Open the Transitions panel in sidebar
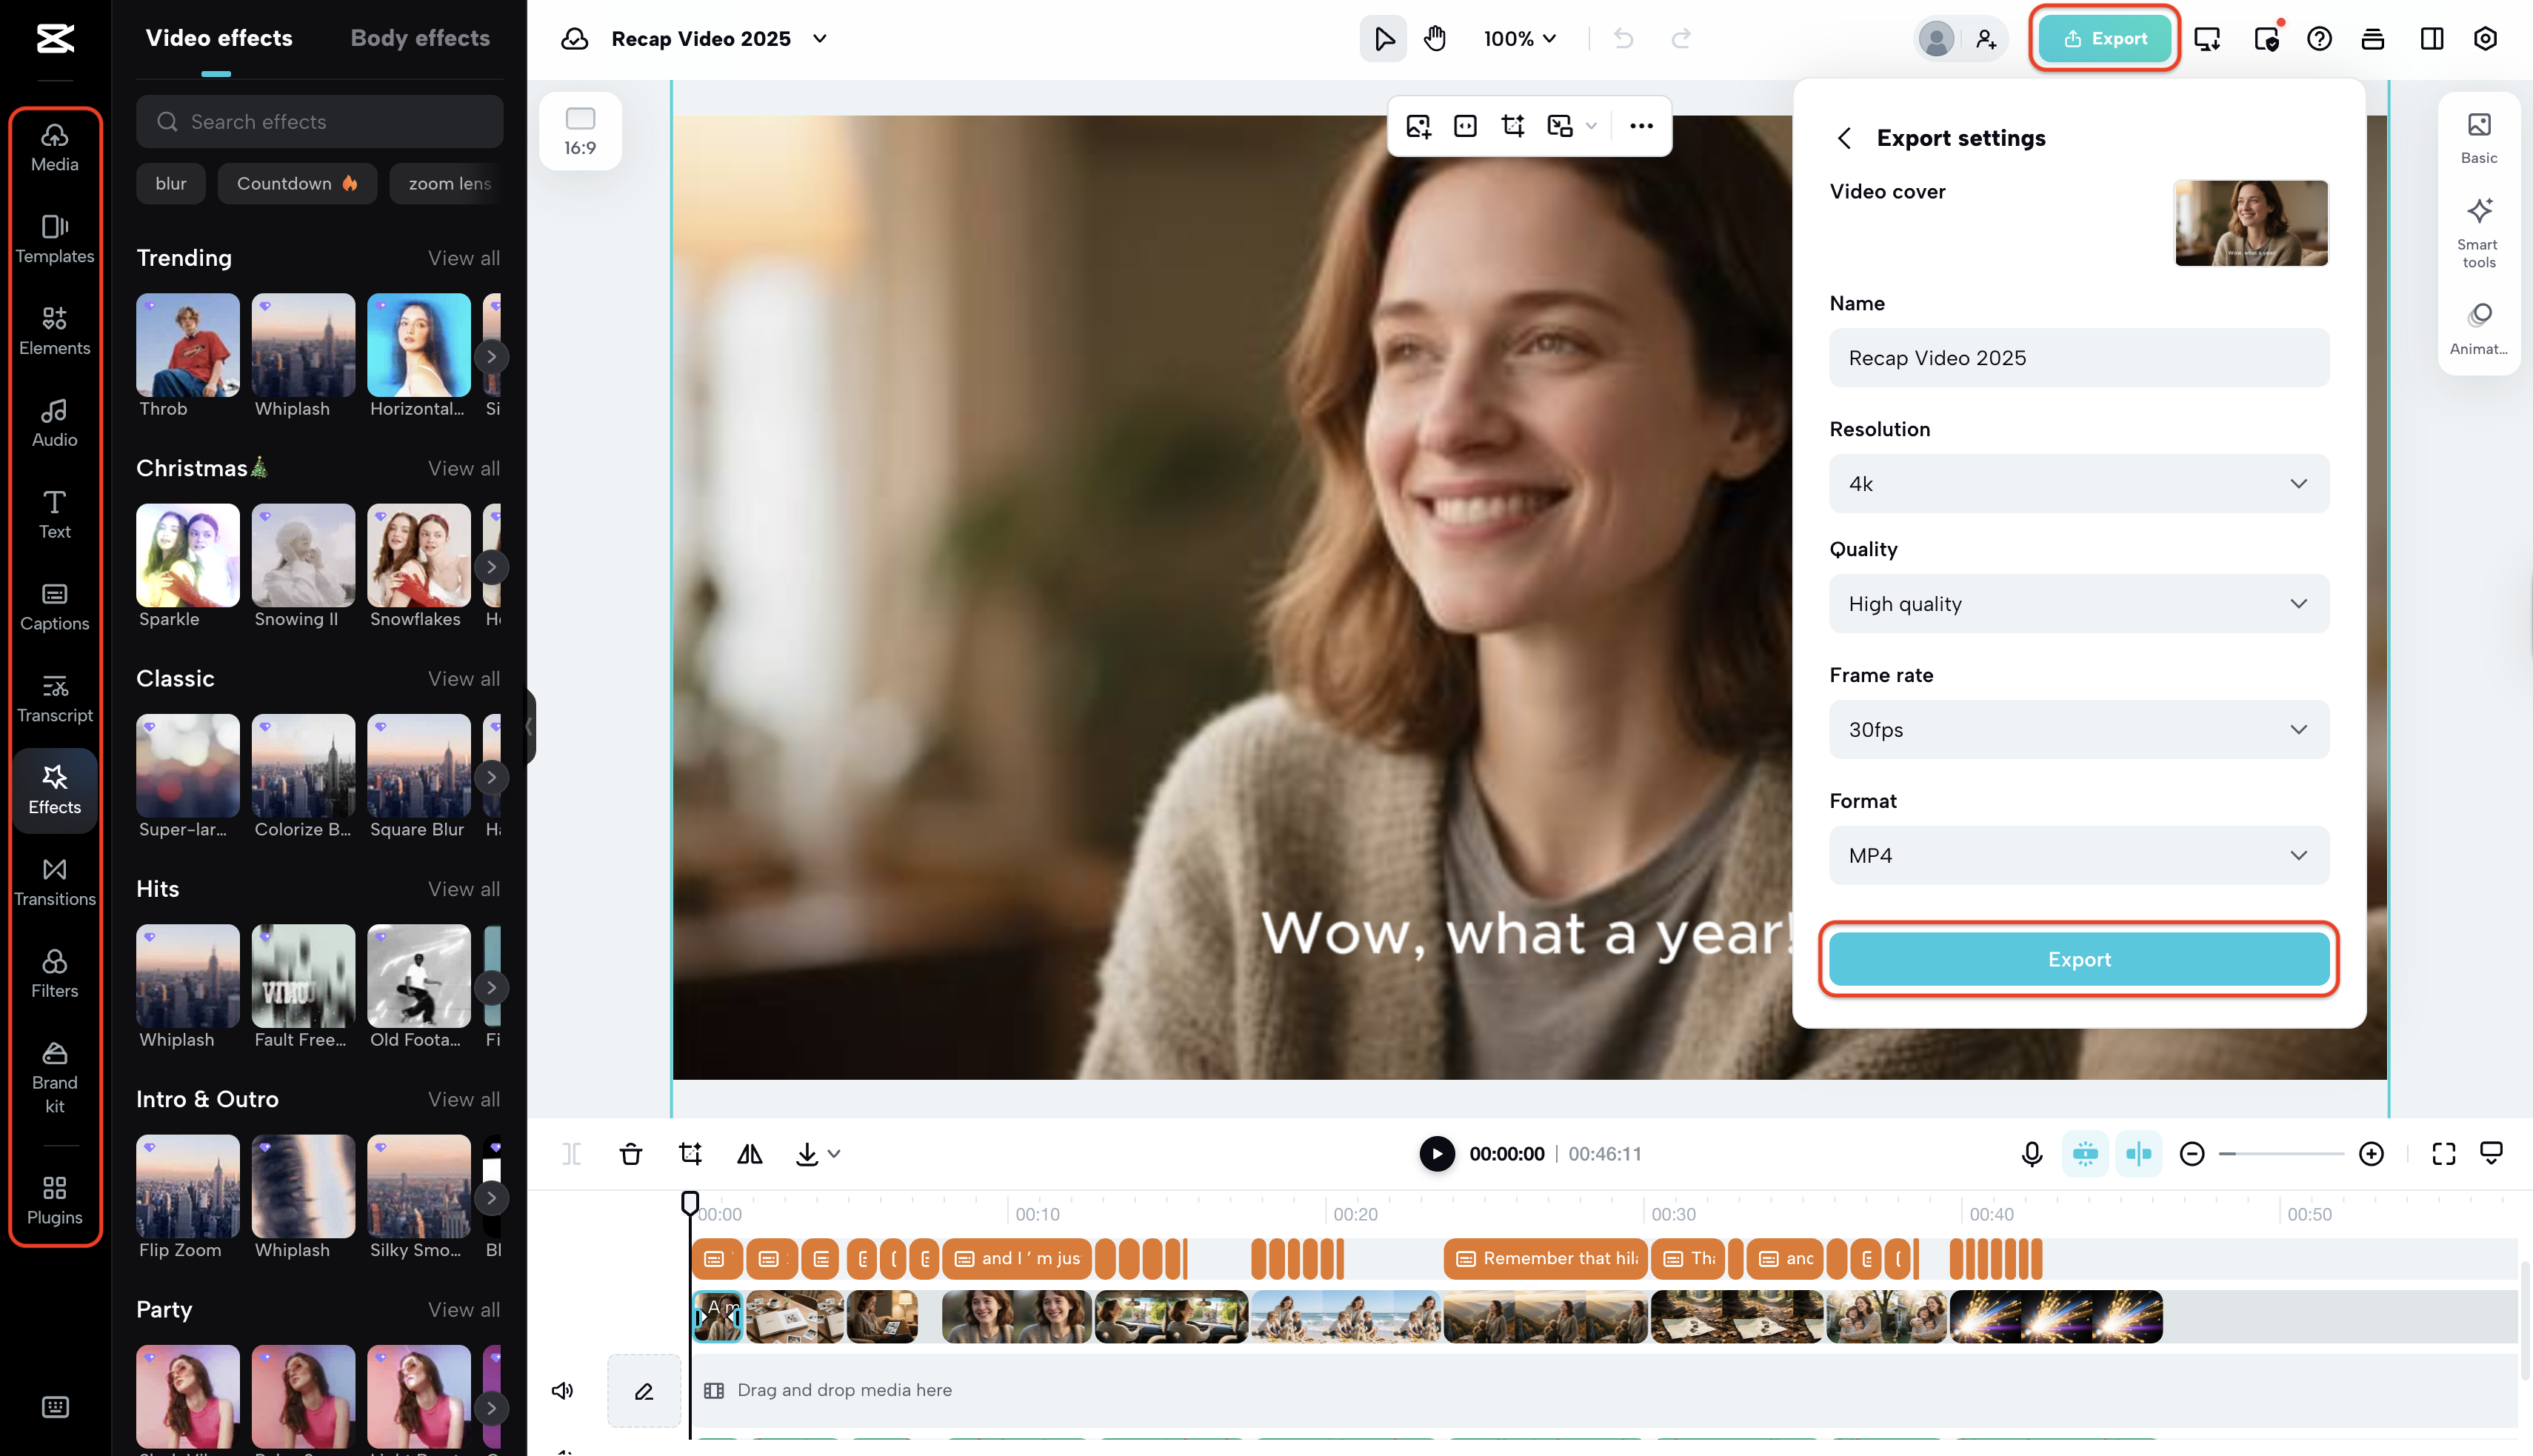The height and width of the screenshot is (1456, 2533). pyautogui.click(x=54, y=881)
